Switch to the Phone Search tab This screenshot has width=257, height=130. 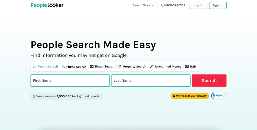[x=76, y=67]
